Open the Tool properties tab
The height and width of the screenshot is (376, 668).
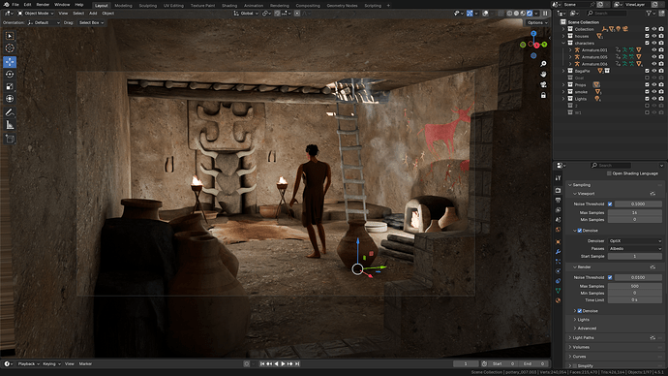coord(558,177)
